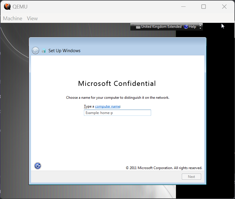Open language bar Help
The height and width of the screenshot is (199, 235).
[190, 27]
